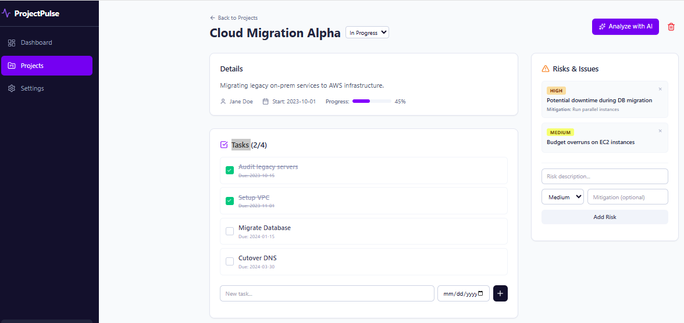Click the Potential downtime during DB migration text
Image resolution: width=684 pixels, height=323 pixels.
coord(599,101)
